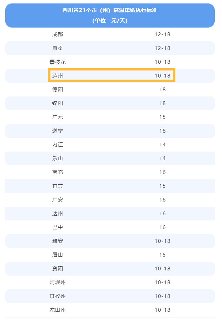Click the 宜宾 city name
The height and width of the screenshot is (320, 222).
coord(57,186)
